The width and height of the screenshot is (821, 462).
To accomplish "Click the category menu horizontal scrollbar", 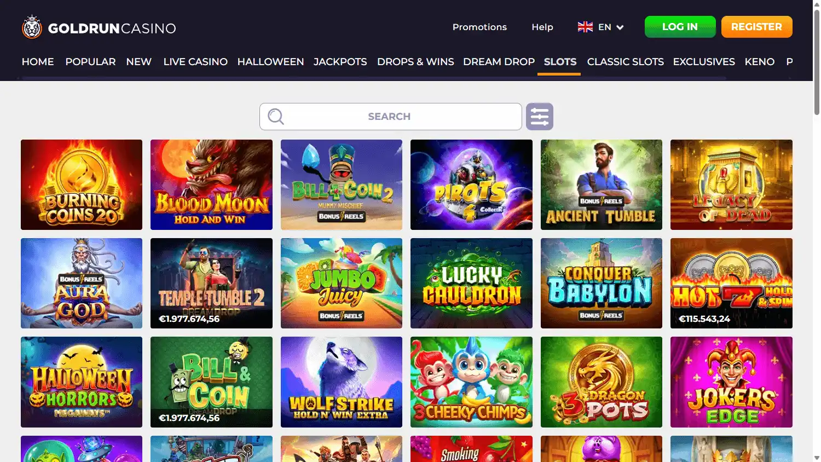I will tap(374, 78).
